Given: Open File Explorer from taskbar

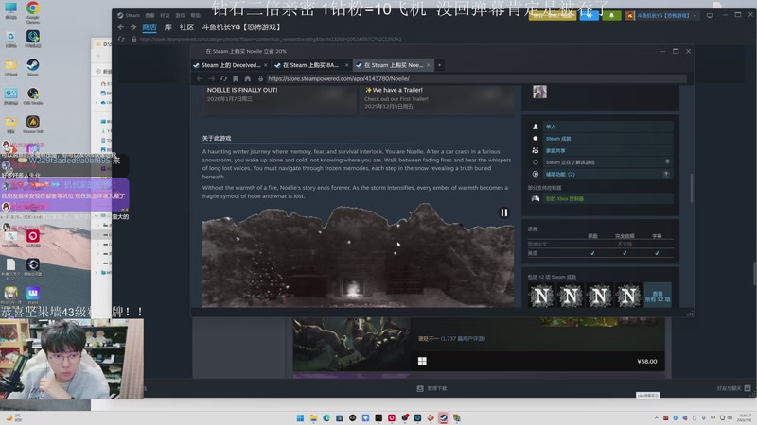Looking at the screenshot, I should pos(313,417).
